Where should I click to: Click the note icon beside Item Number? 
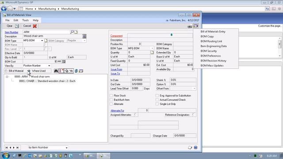[x=76, y=32]
